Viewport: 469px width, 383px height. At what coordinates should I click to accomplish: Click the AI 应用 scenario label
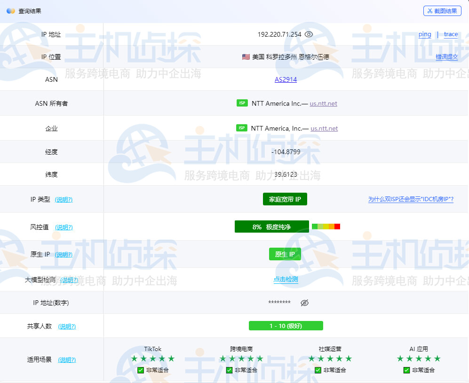tap(419, 349)
